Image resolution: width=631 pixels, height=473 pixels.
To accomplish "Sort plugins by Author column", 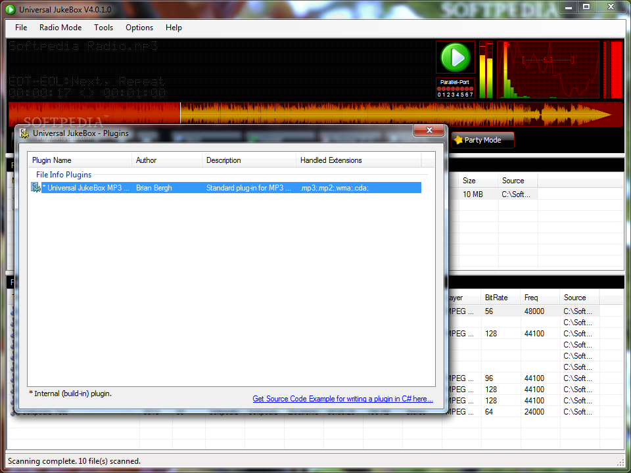I will click(166, 160).
